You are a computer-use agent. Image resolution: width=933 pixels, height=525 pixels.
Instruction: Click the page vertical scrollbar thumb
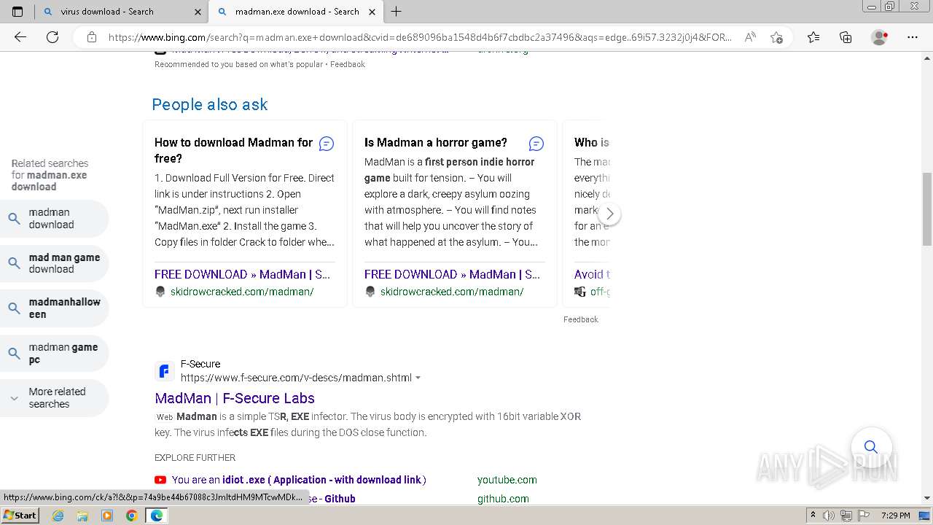point(926,209)
